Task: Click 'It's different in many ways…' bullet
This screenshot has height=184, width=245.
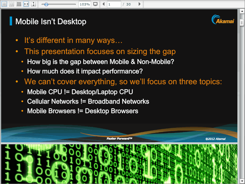Action: click(x=73, y=40)
